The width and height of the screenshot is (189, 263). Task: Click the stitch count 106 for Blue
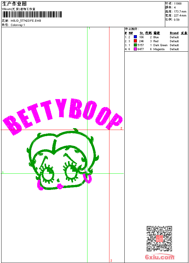[x=141, y=37]
